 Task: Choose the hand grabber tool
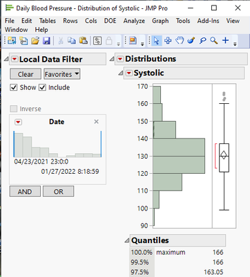[180, 41]
